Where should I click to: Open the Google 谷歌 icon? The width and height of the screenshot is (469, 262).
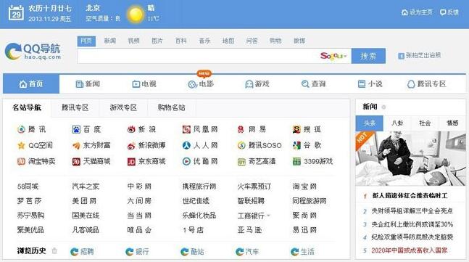click(x=296, y=146)
